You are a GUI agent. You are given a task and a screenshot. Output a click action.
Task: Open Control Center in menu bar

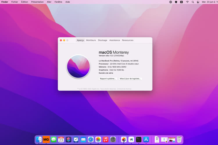[198, 2]
